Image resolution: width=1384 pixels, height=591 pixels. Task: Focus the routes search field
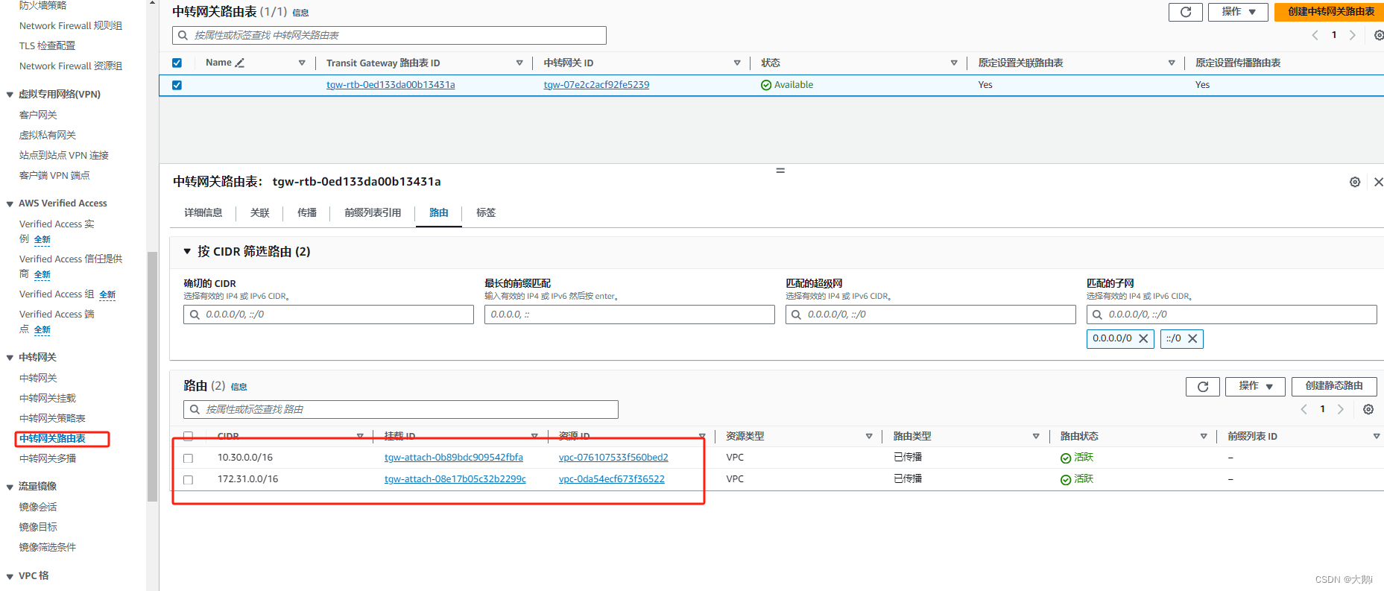tap(401, 409)
